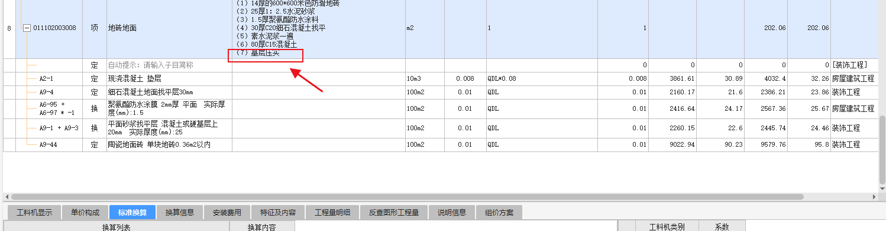
Task: Click the 现浇混凝土 垫层 name cell
Action: click(169, 78)
